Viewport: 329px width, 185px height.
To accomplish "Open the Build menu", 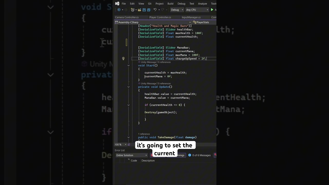I will (170, 4).
